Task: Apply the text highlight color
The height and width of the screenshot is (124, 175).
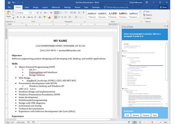Action: click(x=45, y=17)
